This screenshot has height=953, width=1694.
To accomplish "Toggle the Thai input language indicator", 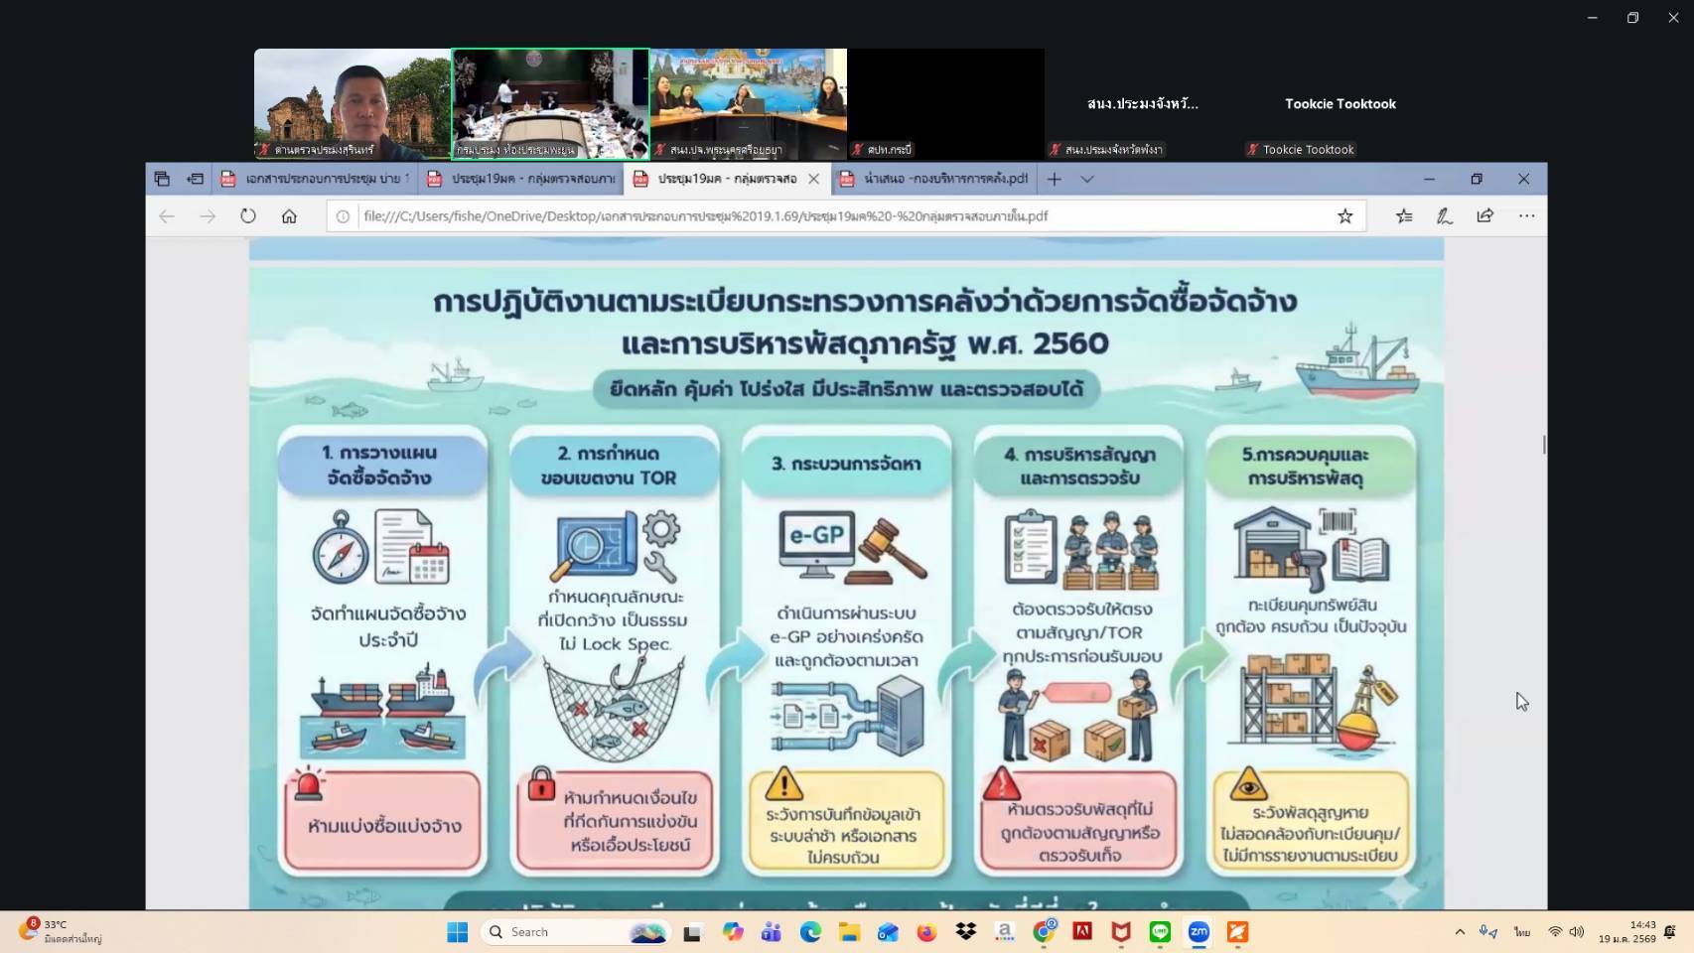I will click(x=1521, y=932).
